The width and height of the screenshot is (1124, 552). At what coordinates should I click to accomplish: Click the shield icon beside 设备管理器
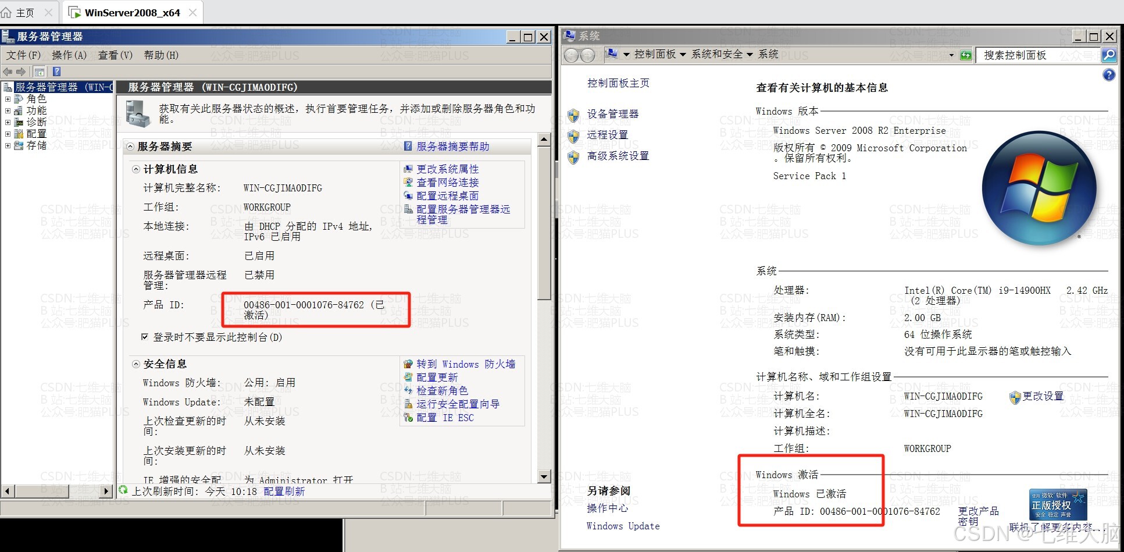573,115
